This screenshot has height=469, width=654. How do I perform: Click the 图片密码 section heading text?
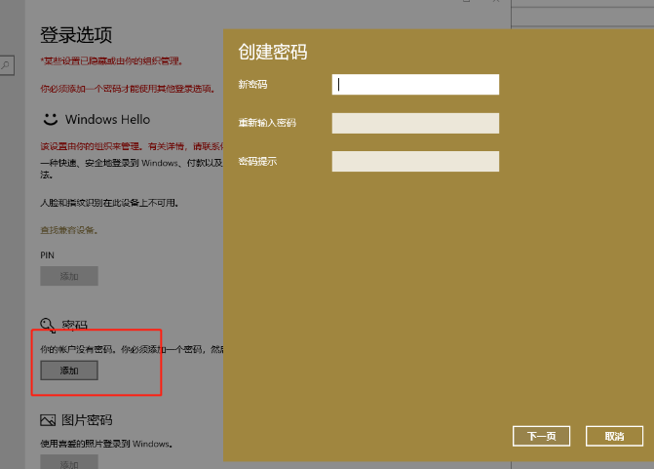[88, 420]
